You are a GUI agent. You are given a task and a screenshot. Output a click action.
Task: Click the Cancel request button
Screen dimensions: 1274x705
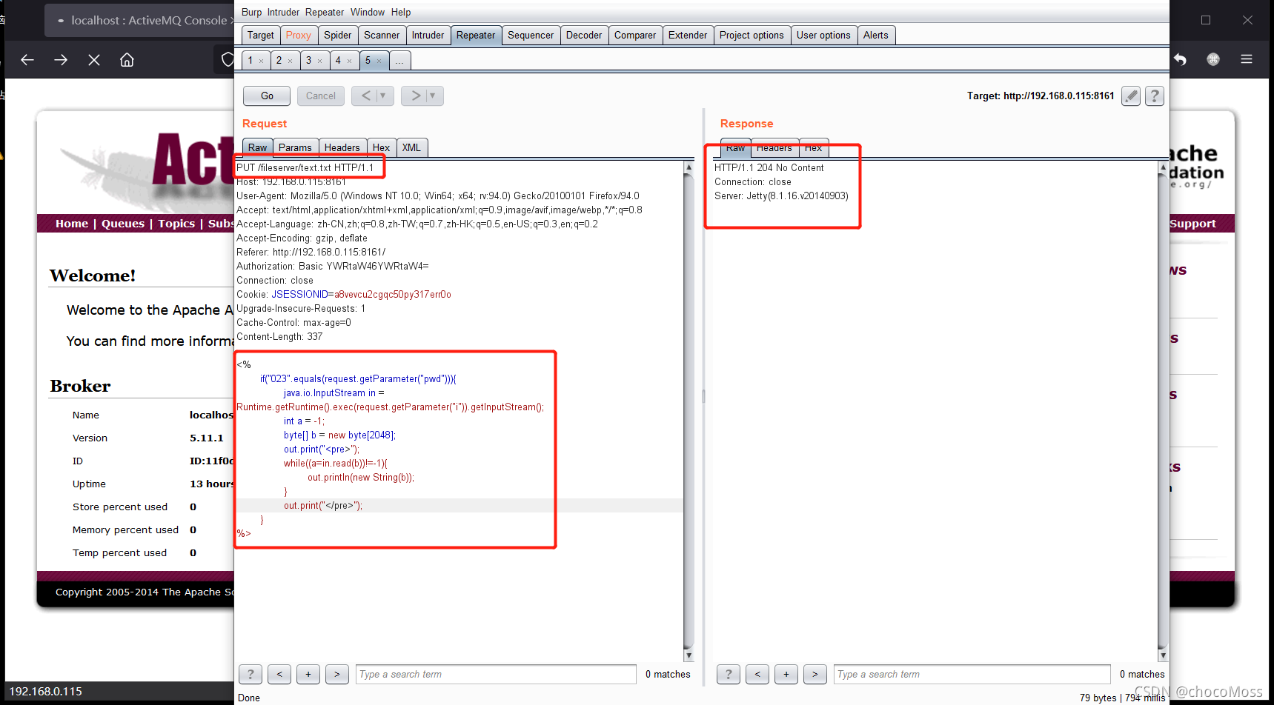(x=320, y=96)
